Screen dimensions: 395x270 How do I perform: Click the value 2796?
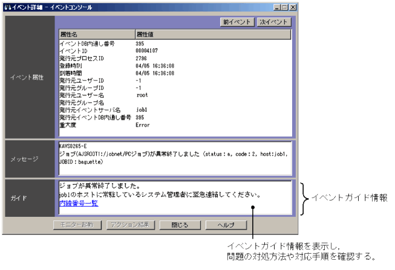[141, 59]
